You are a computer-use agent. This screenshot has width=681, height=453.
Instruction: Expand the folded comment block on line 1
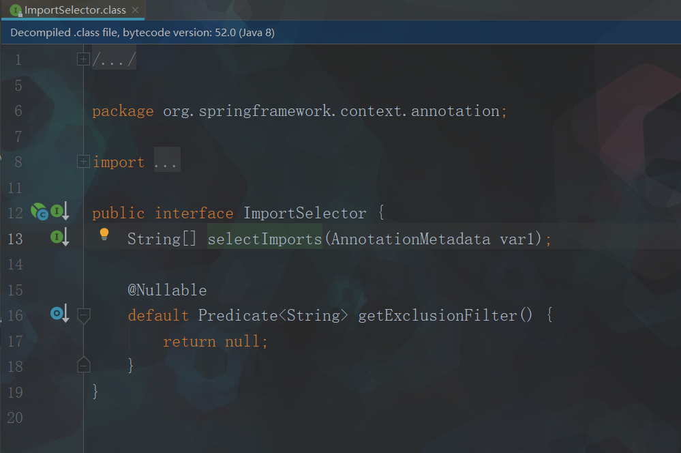pyautogui.click(x=83, y=59)
